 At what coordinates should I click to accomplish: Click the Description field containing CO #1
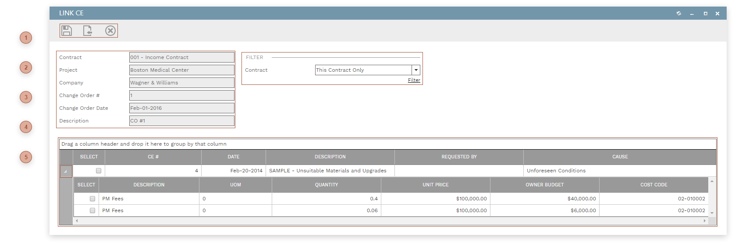click(x=181, y=121)
